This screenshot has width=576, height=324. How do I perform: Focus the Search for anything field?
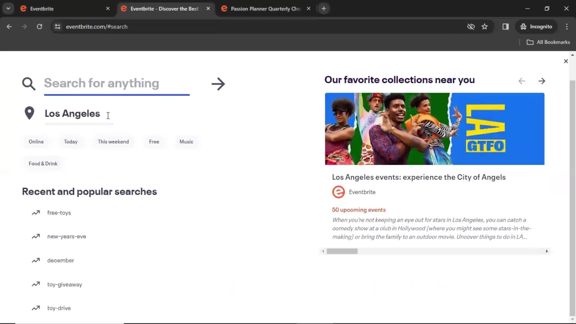pyautogui.click(x=117, y=83)
